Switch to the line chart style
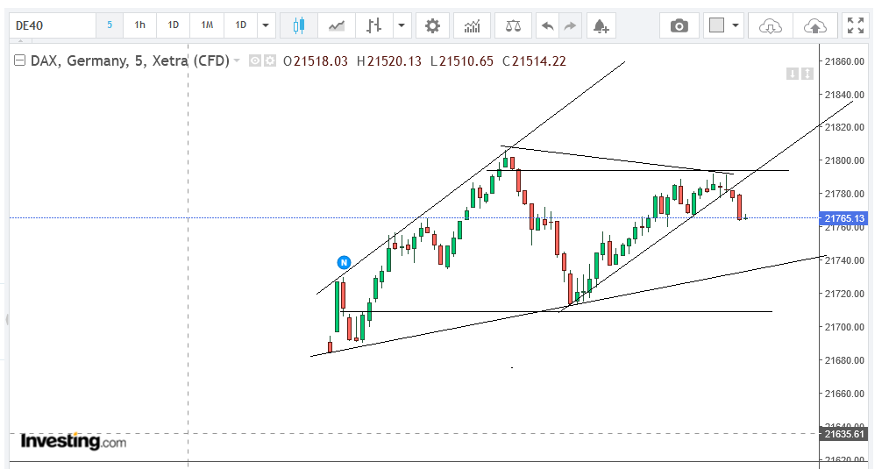 [337, 25]
